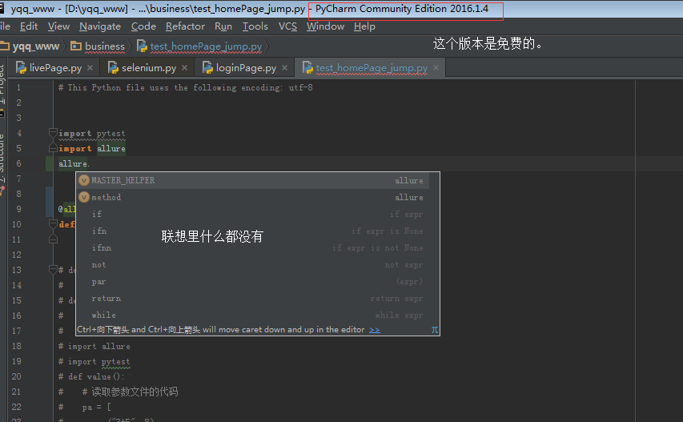683x422 pixels.
Task: Place caret on 'import pytest' line
Action: click(92, 133)
